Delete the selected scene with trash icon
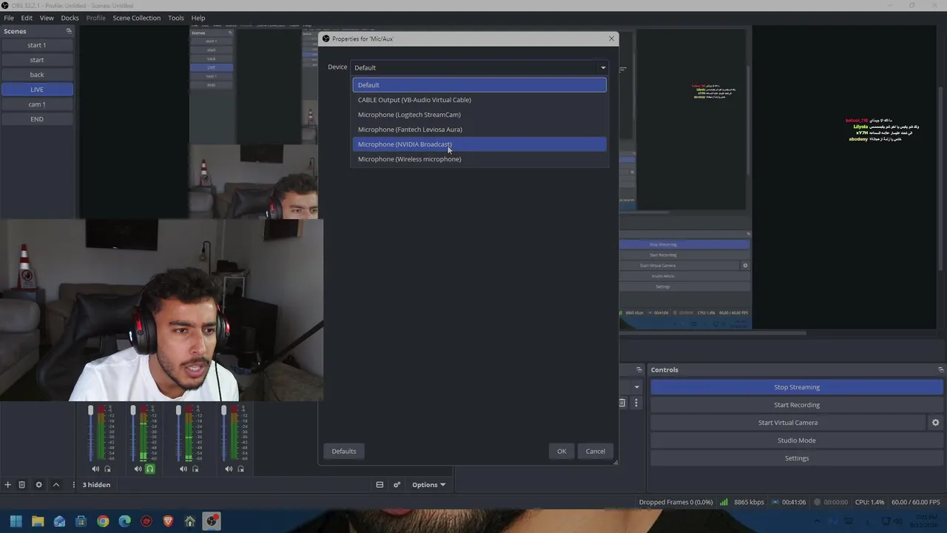 tap(22, 485)
